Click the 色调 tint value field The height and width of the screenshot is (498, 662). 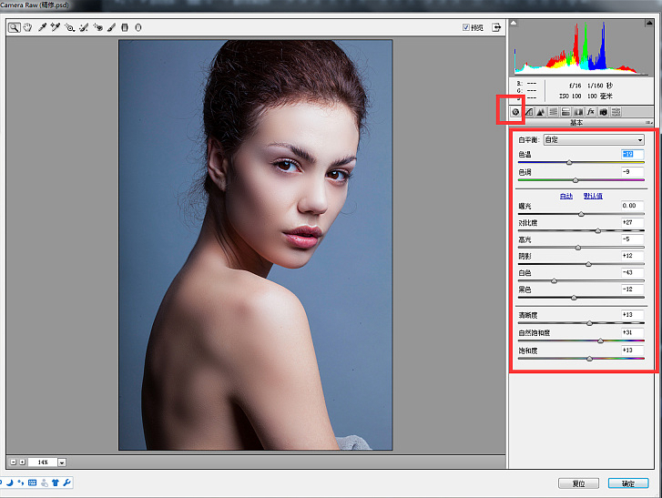(632, 172)
